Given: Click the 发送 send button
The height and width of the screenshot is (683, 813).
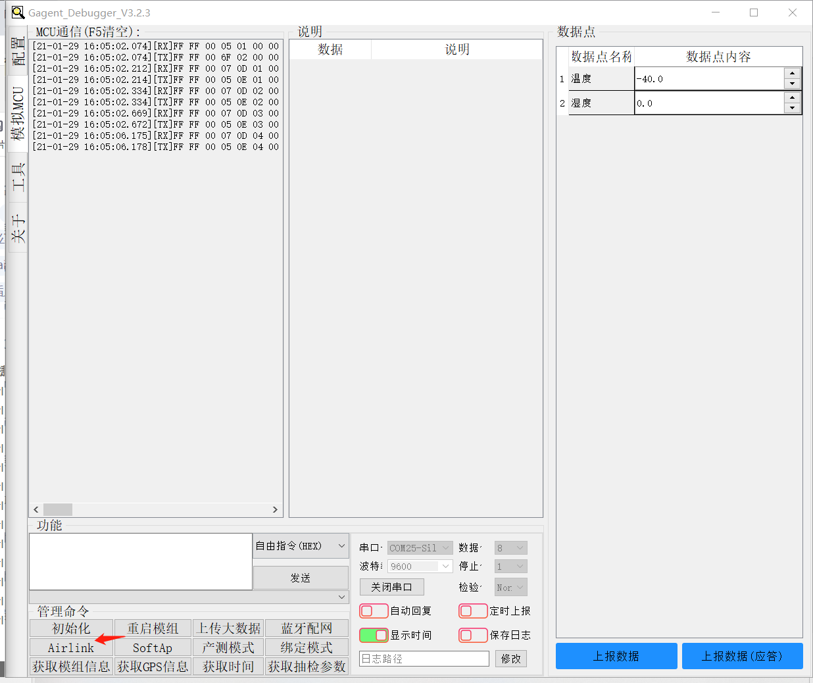Looking at the screenshot, I should [301, 578].
